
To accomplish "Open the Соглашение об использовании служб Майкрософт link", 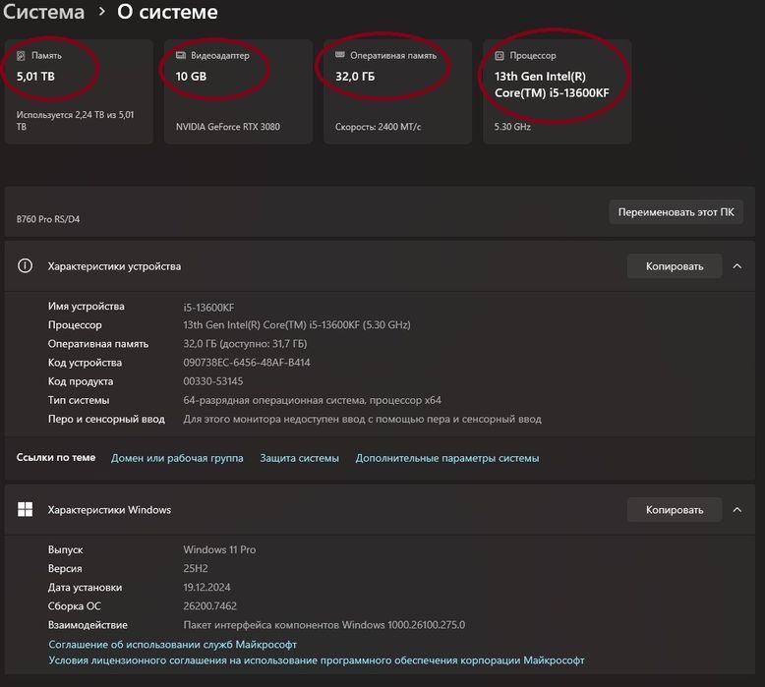I will pyautogui.click(x=173, y=644).
